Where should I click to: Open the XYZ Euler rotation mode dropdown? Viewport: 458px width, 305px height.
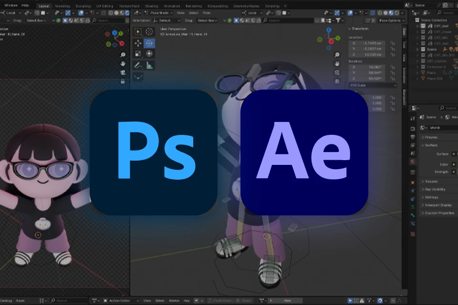coord(373,85)
